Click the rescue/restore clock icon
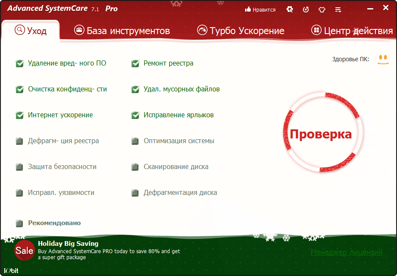The height and width of the screenshot is (276, 397). 306,9
